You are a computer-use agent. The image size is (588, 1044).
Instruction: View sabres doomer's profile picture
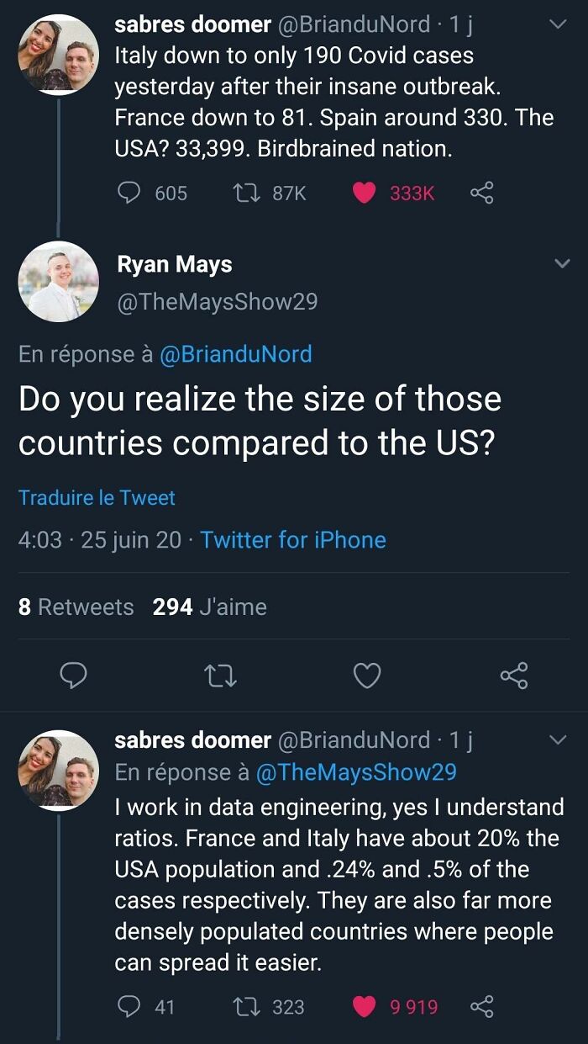tap(58, 56)
